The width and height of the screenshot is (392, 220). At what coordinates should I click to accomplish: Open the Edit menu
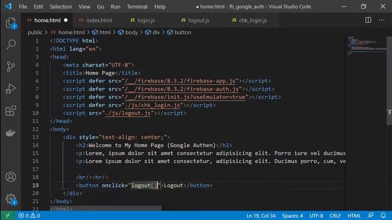click(38, 7)
